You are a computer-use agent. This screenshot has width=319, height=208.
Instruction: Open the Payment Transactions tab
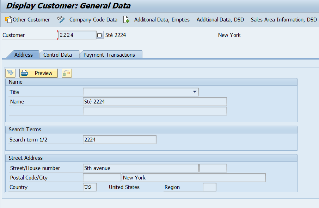coord(109,55)
